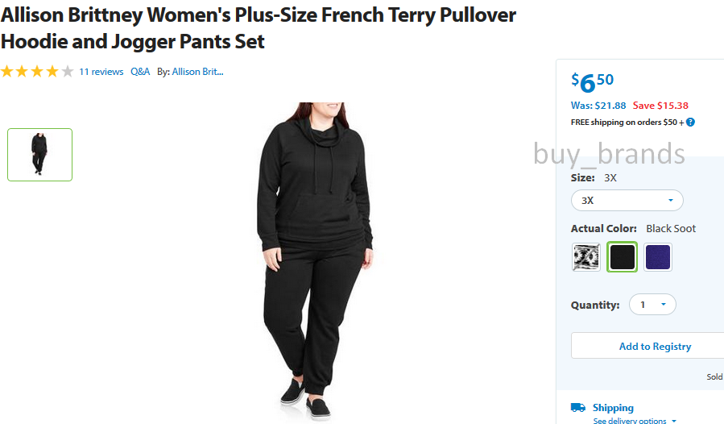
Task: Click the Add to Registry button
Action: click(x=655, y=346)
